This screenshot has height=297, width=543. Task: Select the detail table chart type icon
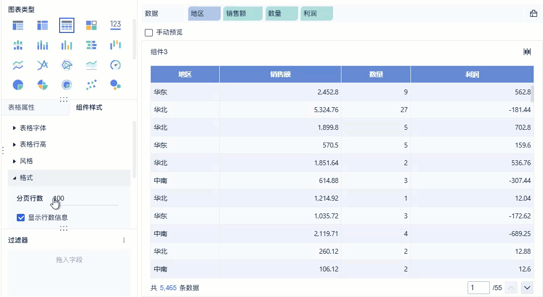point(67,26)
